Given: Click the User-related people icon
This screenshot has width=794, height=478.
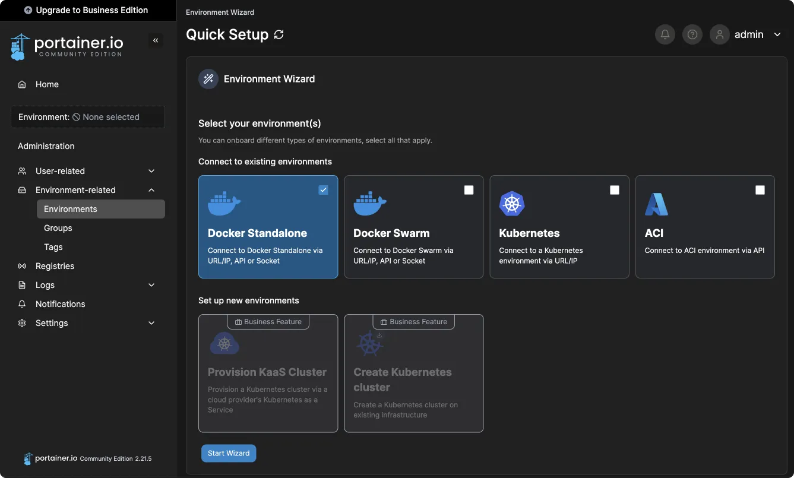Looking at the screenshot, I should pos(22,171).
